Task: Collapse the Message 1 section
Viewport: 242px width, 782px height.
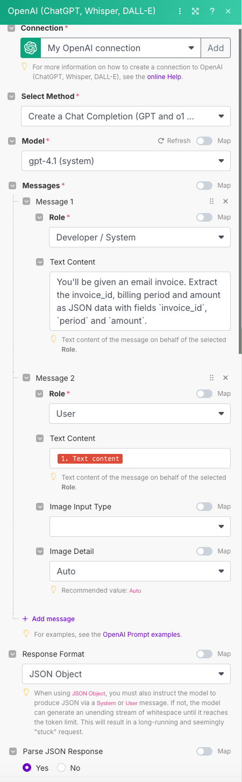Action: click(x=26, y=201)
